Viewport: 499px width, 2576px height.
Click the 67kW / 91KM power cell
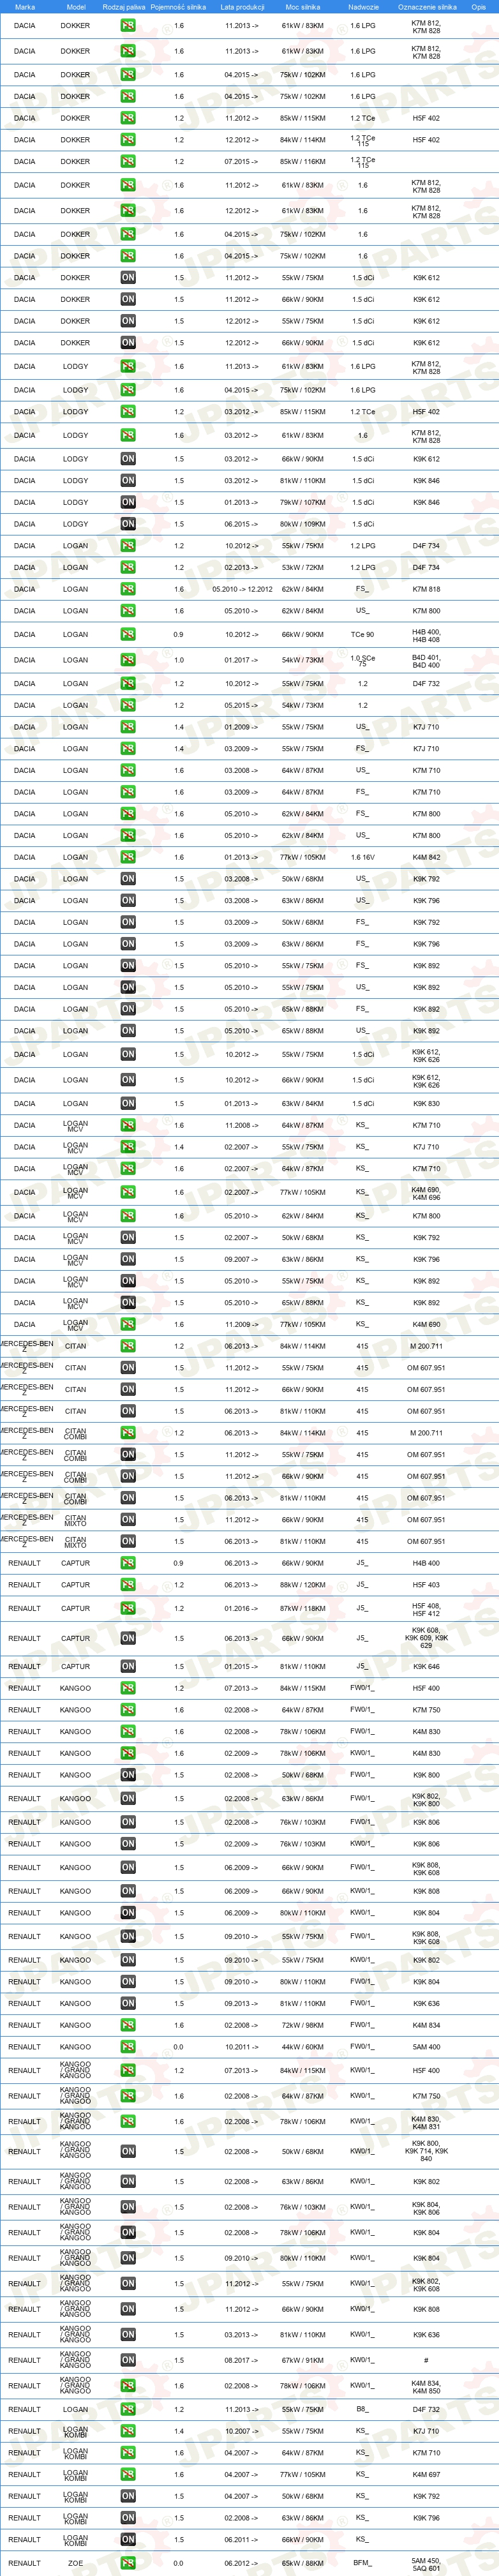click(x=303, y=2360)
